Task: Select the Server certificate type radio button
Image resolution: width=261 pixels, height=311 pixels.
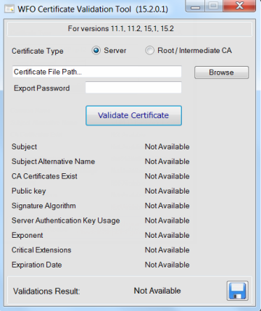Action: [96, 51]
